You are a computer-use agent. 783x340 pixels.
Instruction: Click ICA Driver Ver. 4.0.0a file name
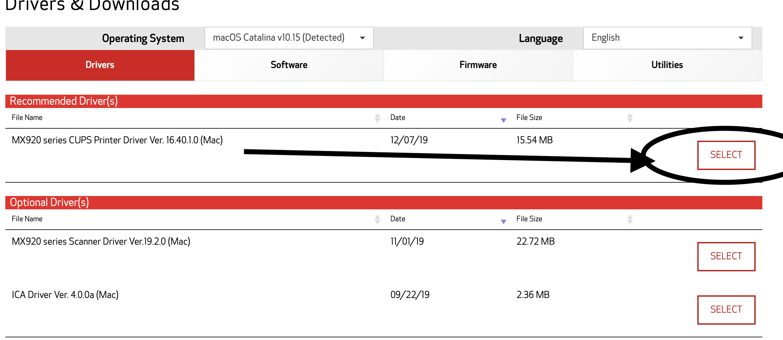point(65,295)
